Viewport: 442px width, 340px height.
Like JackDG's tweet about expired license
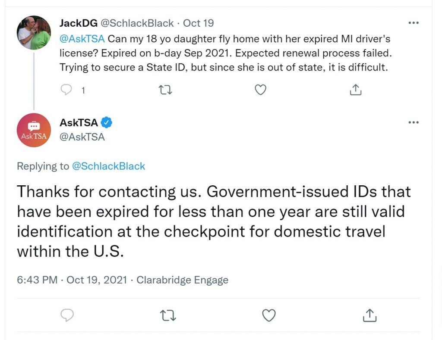pos(260,90)
